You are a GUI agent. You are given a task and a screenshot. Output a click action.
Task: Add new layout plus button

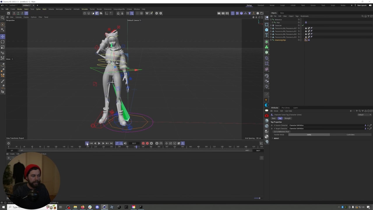click(x=351, y=5)
